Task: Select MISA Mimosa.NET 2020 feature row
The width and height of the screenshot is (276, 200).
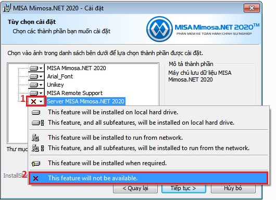Action: [77, 68]
